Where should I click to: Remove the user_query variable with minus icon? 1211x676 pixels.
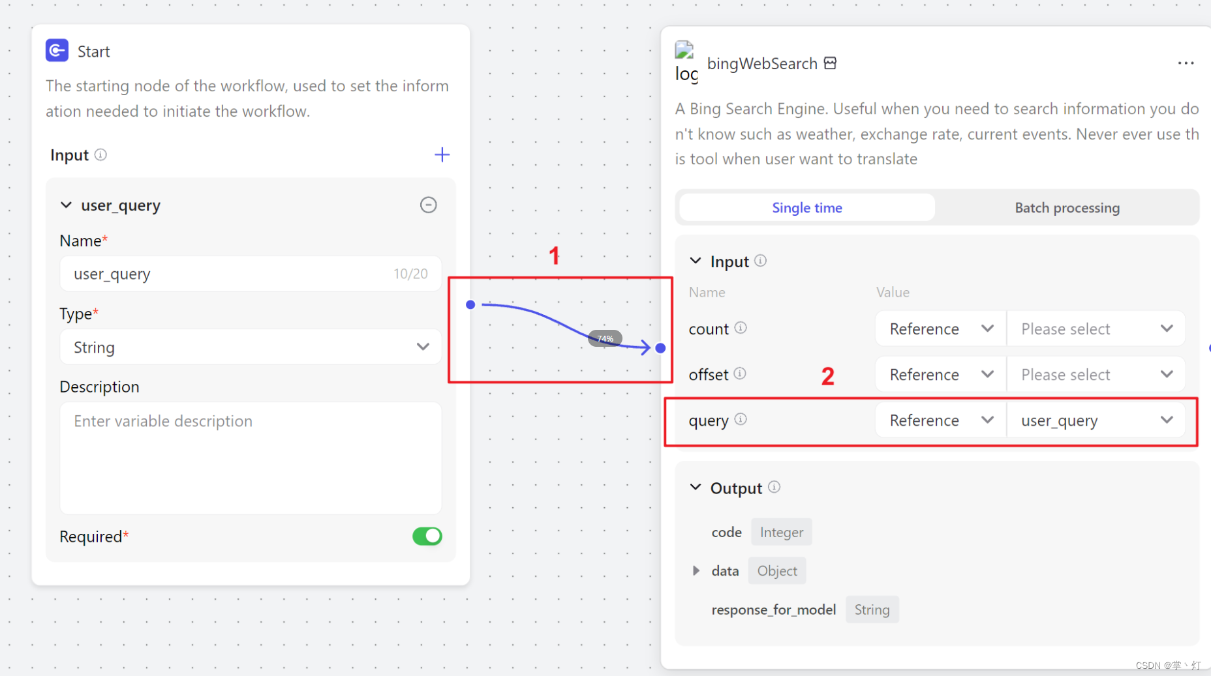pos(428,205)
